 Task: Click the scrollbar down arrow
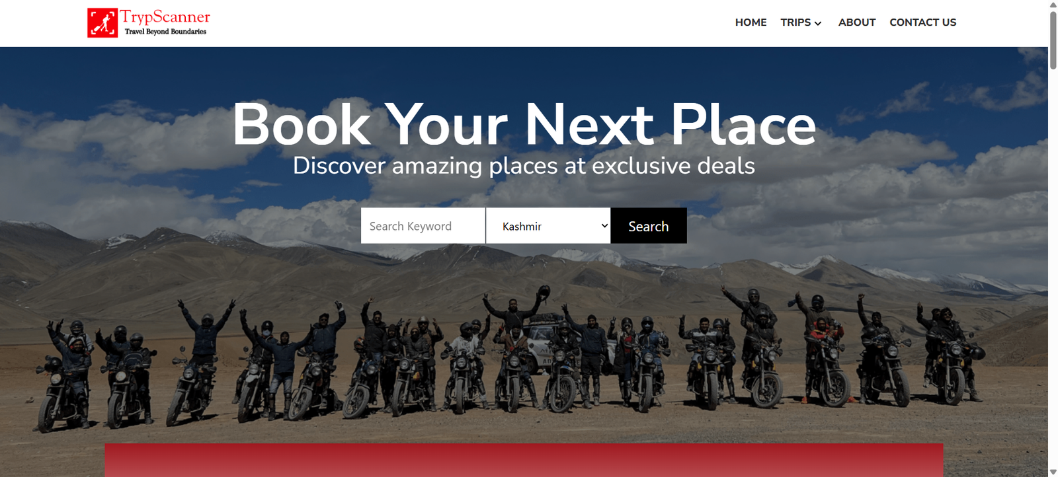click(x=1053, y=472)
